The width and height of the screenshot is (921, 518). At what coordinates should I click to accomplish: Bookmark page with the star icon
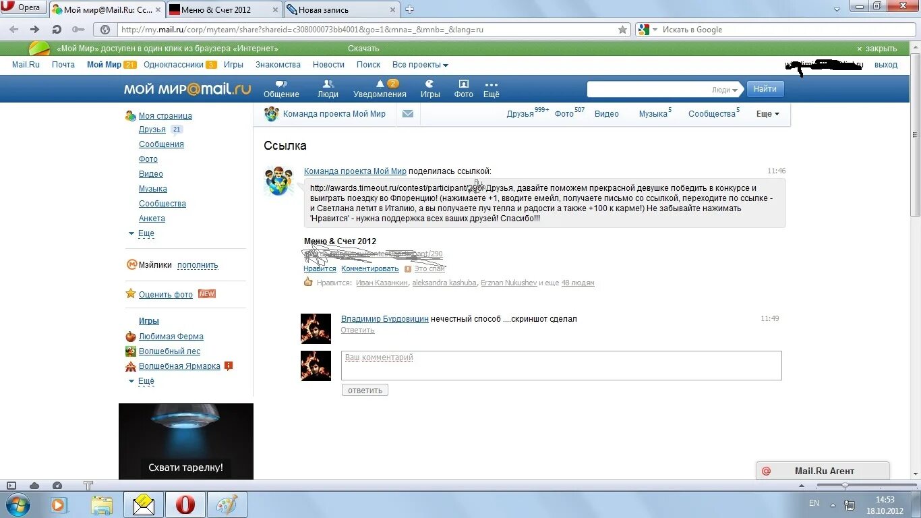[x=623, y=30]
